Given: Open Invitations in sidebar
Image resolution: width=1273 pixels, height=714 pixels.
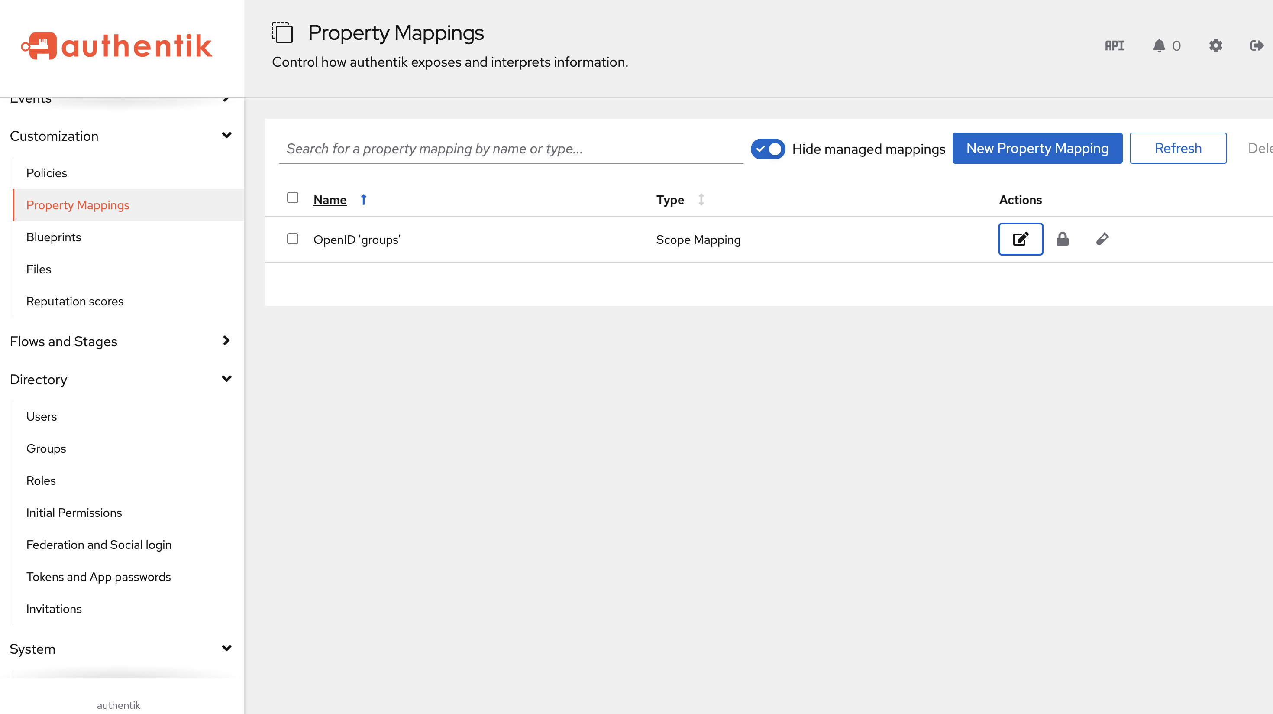Looking at the screenshot, I should 54,609.
